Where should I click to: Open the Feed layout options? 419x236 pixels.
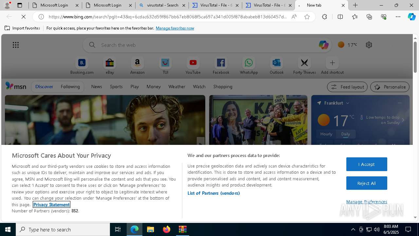click(x=347, y=87)
